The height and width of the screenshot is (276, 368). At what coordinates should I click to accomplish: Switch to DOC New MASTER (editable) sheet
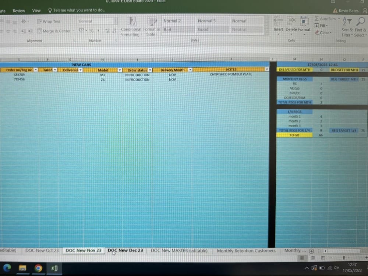click(x=179, y=251)
